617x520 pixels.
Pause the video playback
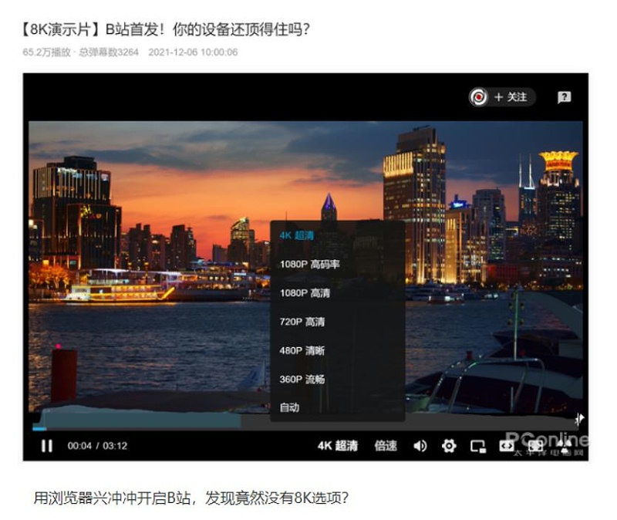(47, 446)
